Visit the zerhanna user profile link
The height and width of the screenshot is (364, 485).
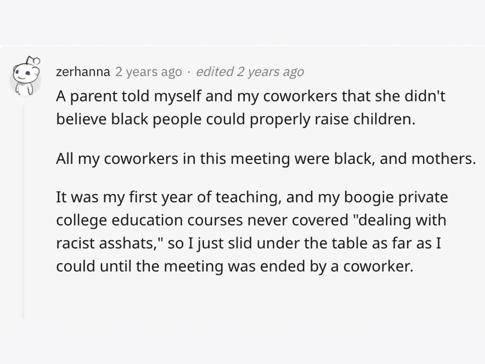tap(83, 72)
